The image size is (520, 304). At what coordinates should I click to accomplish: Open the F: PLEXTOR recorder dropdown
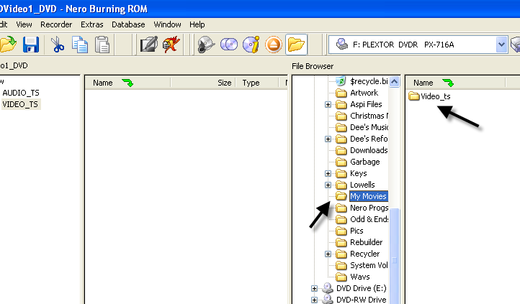(501, 45)
